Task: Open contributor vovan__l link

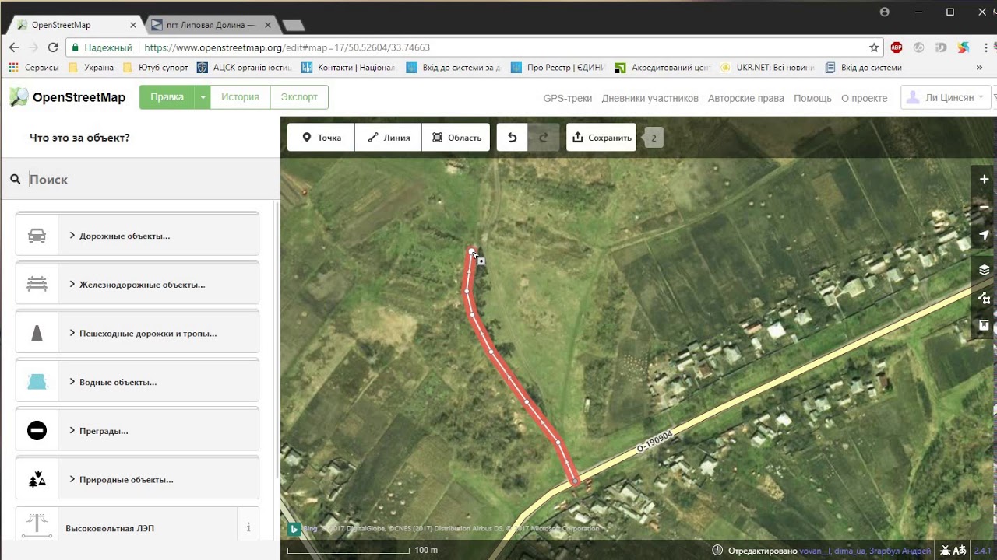Action: point(815,551)
